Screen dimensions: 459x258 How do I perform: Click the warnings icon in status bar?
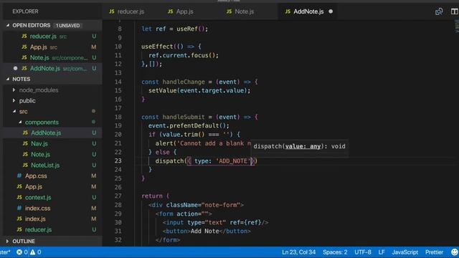coord(32,252)
